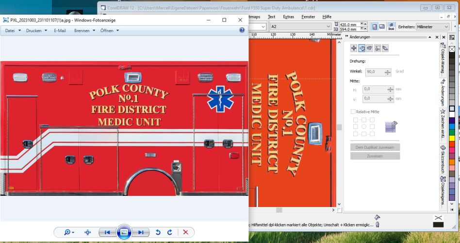Close the Änderungen docker
The width and height of the screenshot is (460, 243).
(437, 37)
